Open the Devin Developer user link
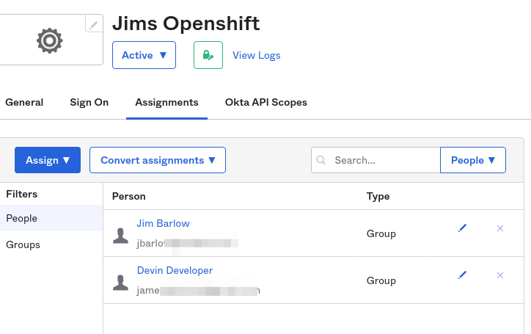The width and height of the screenshot is (531, 334). point(175,270)
